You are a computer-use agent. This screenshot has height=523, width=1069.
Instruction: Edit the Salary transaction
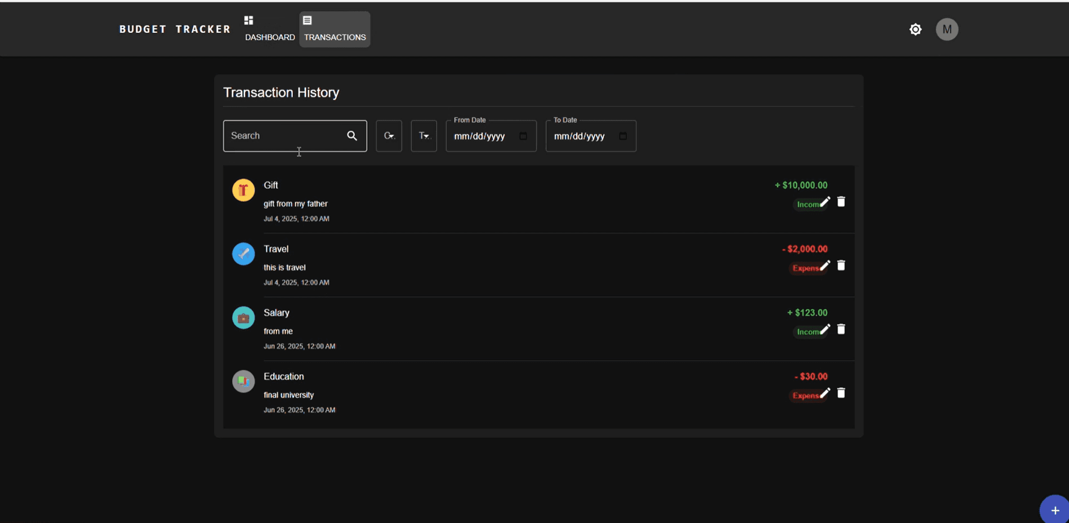click(825, 329)
